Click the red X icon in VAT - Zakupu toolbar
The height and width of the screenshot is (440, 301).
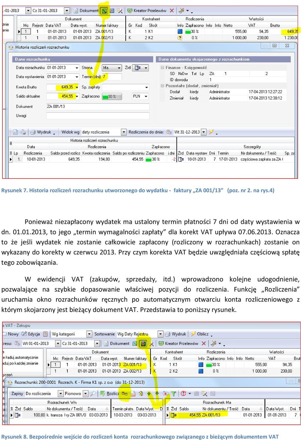pyautogui.click(x=204, y=344)
